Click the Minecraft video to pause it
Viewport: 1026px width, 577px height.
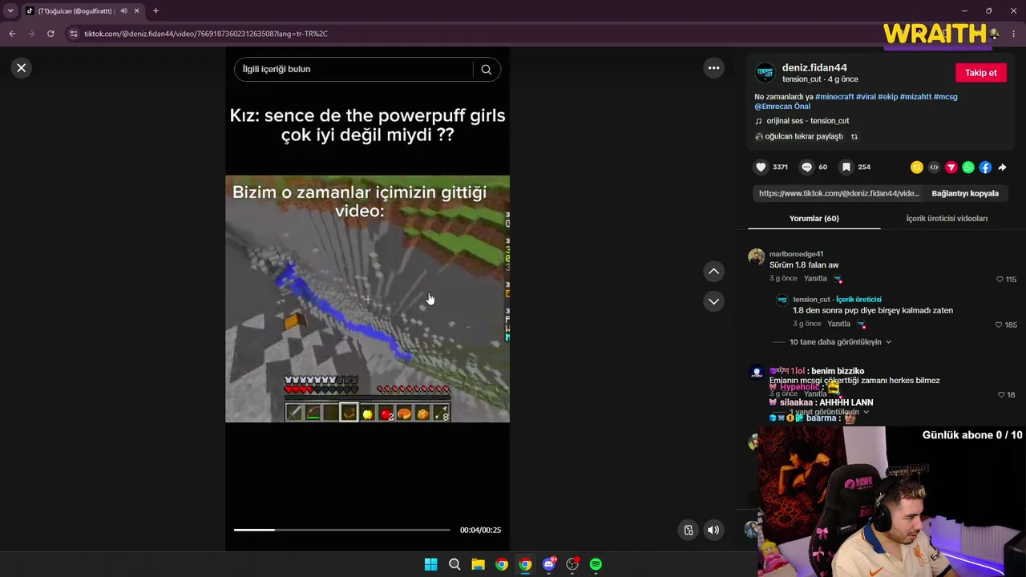(x=367, y=299)
